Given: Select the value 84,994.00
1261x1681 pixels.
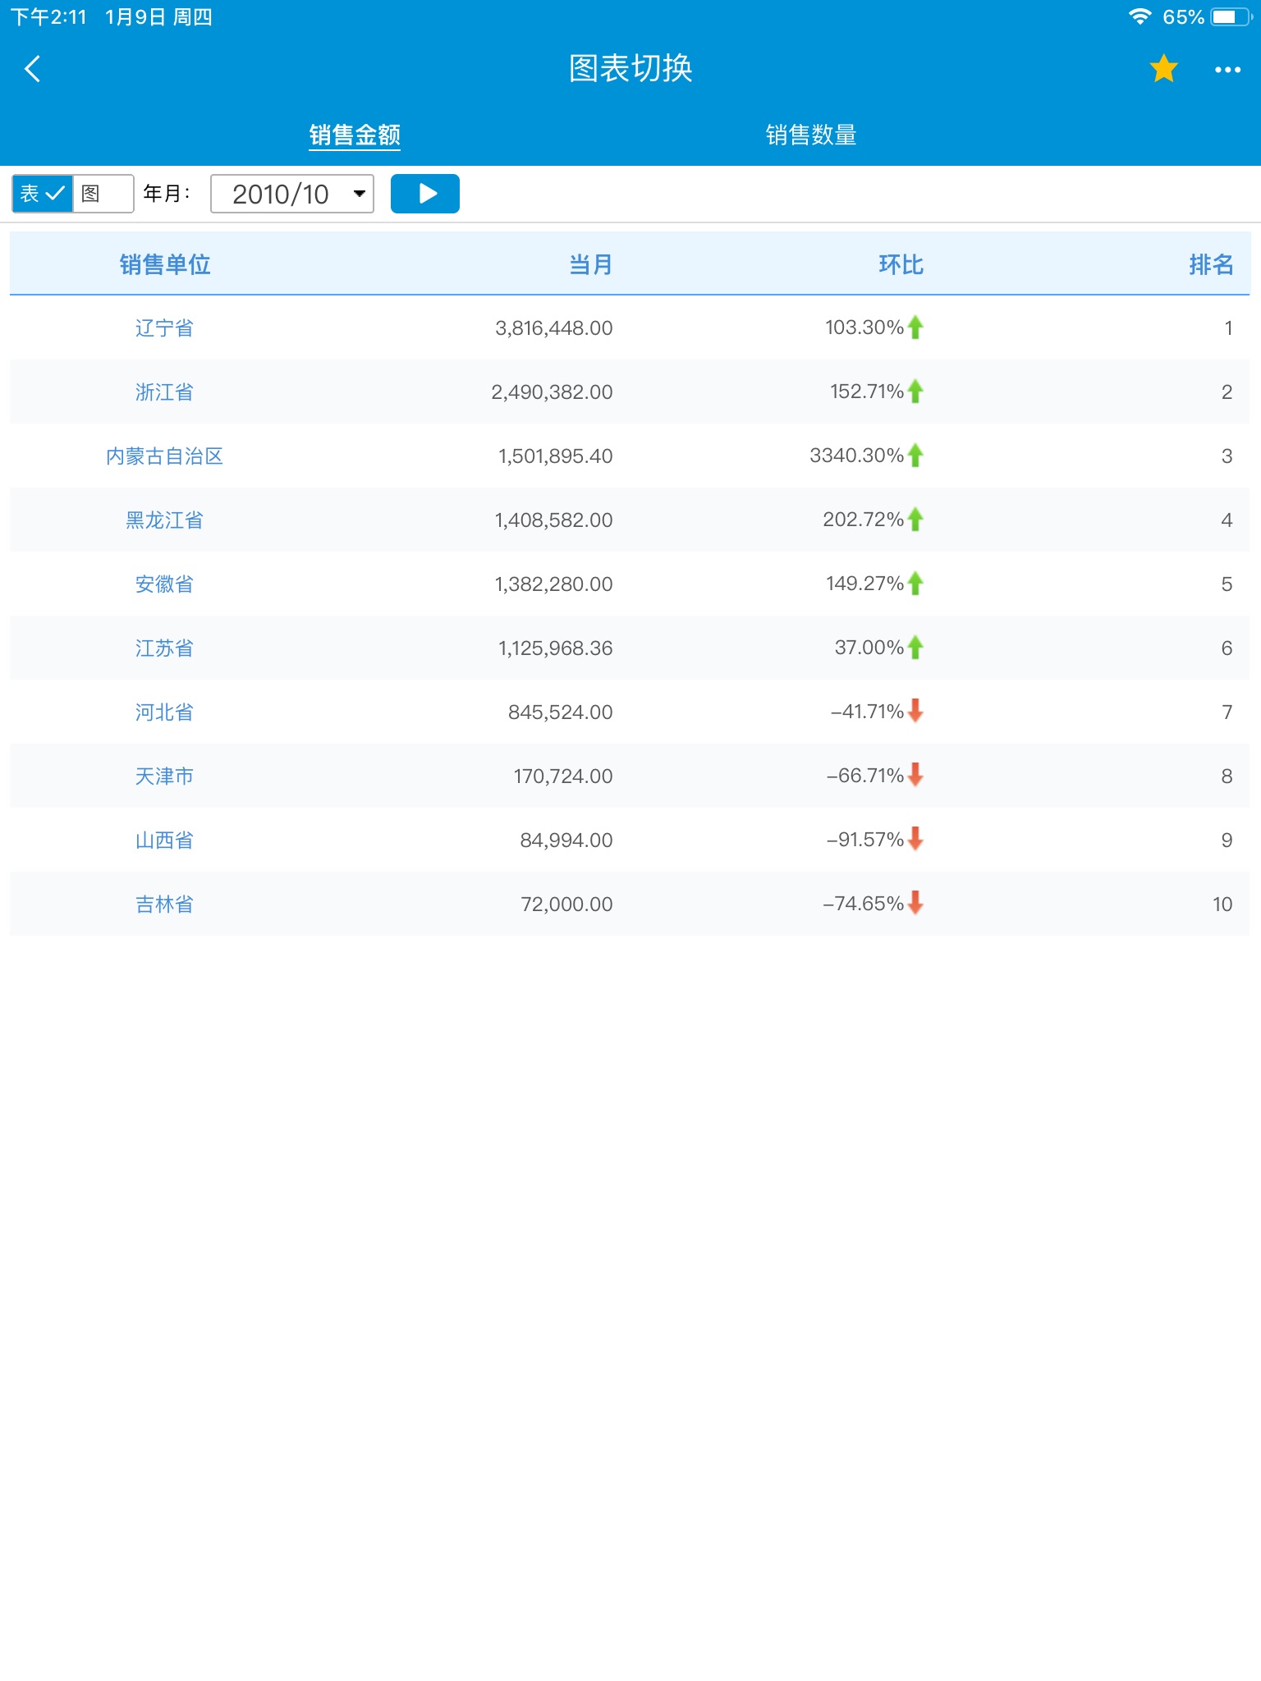Looking at the screenshot, I should coord(566,840).
